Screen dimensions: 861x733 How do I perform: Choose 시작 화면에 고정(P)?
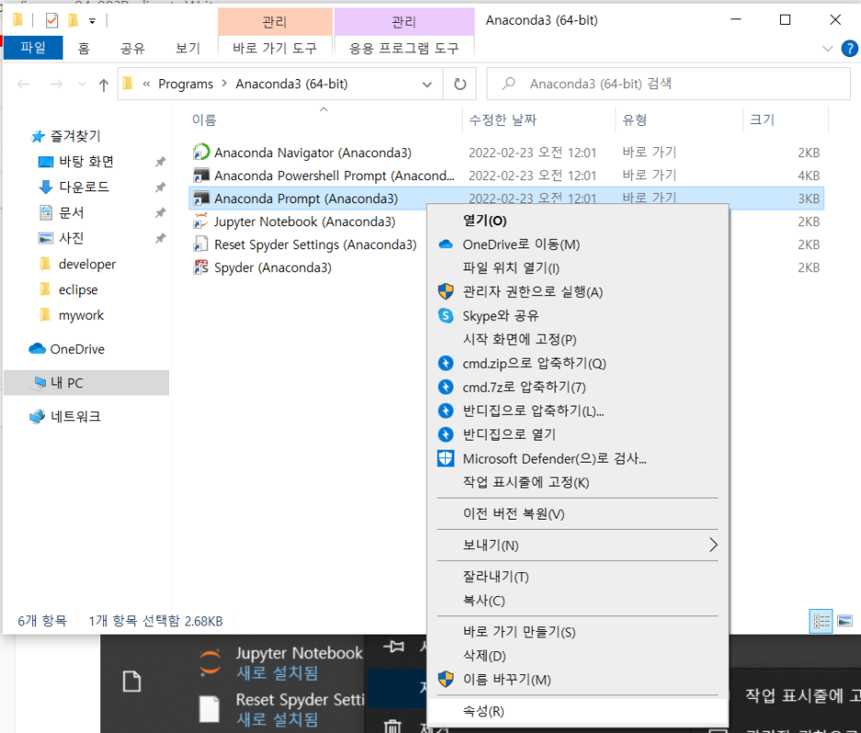[x=578, y=339]
